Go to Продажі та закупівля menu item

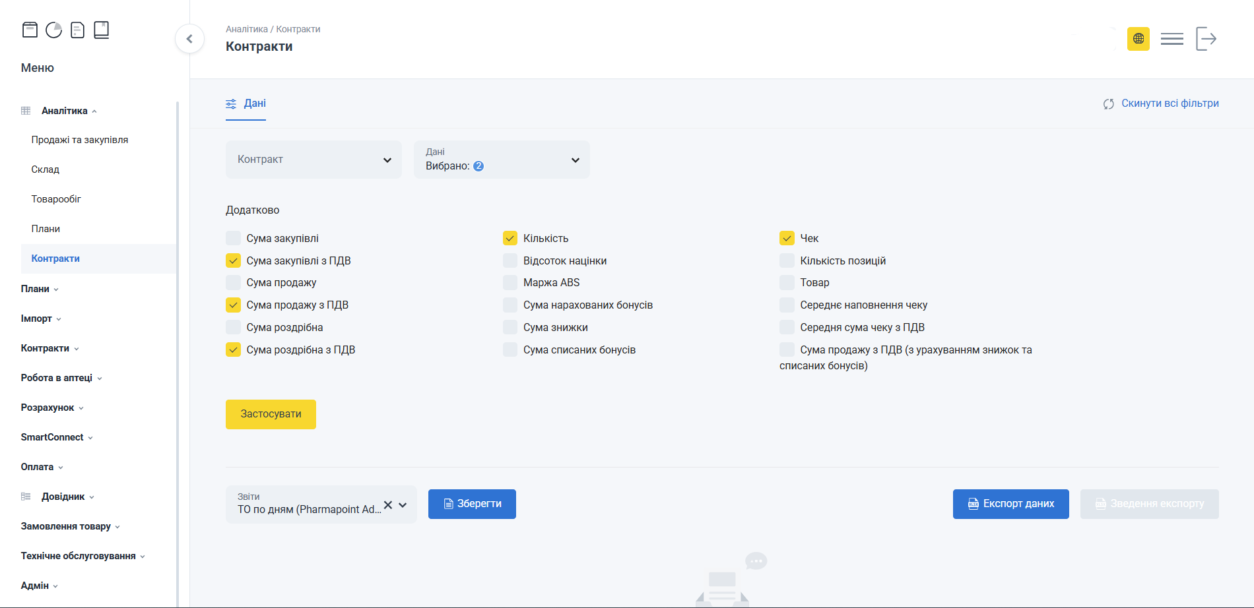pyautogui.click(x=80, y=140)
